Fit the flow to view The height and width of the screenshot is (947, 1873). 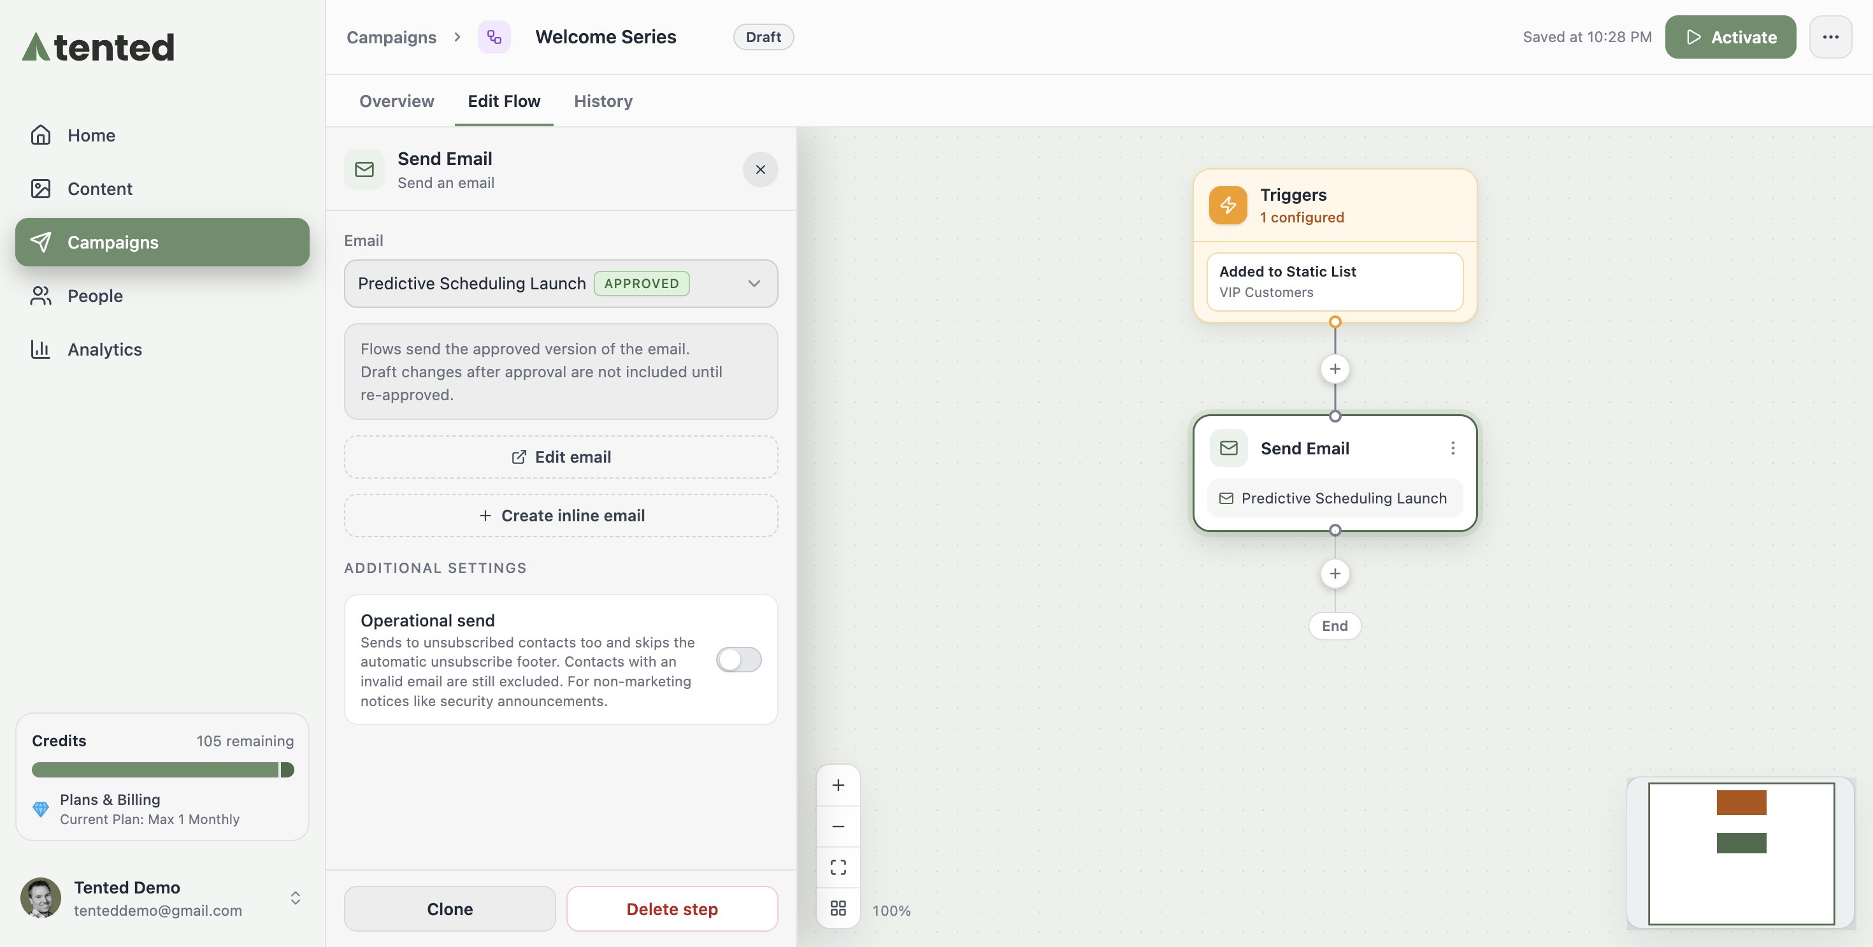tap(838, 867)
